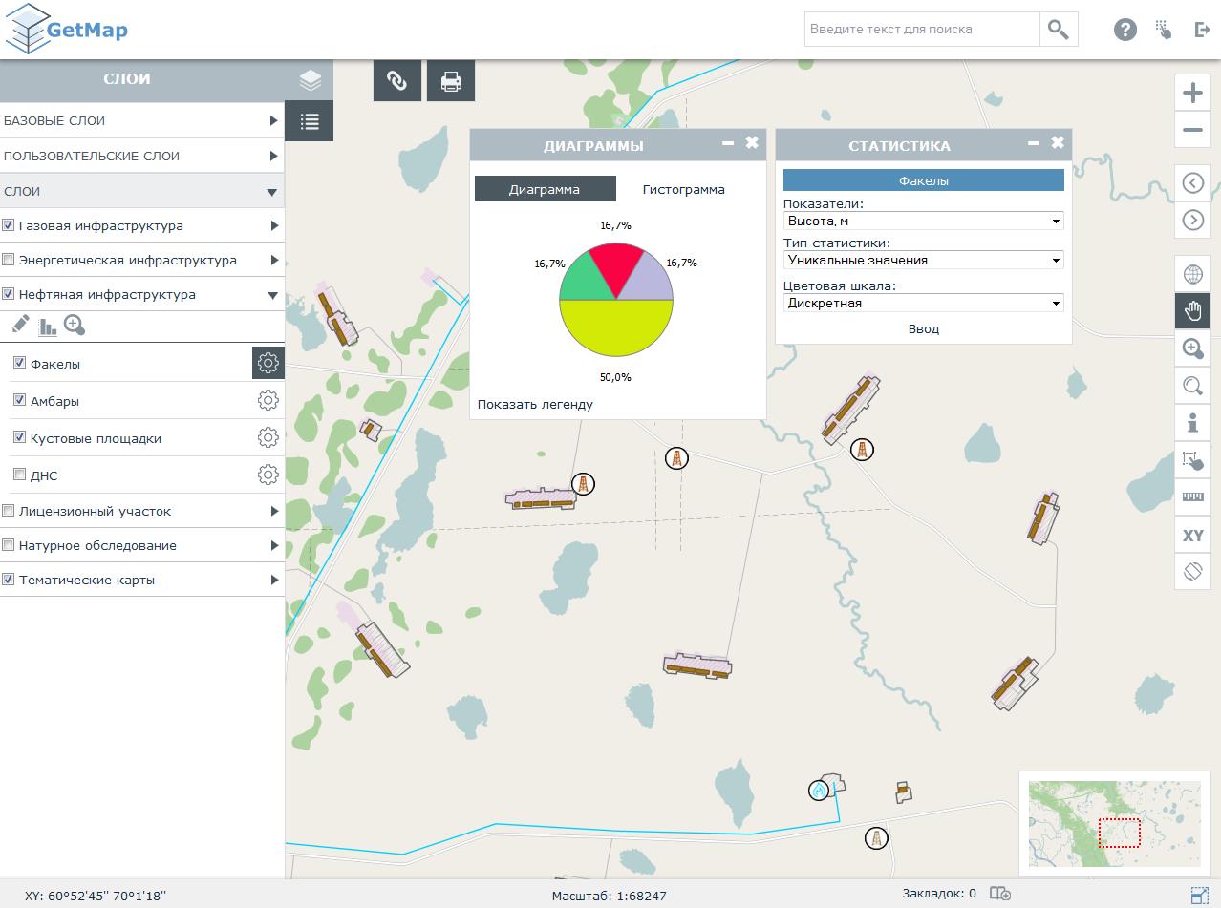Click the print map icon
The image size is (1221, 908).
[x=451, y=81]
